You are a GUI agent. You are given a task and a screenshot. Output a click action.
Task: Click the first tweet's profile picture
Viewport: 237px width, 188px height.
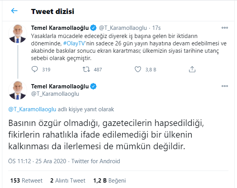(17, 33)
